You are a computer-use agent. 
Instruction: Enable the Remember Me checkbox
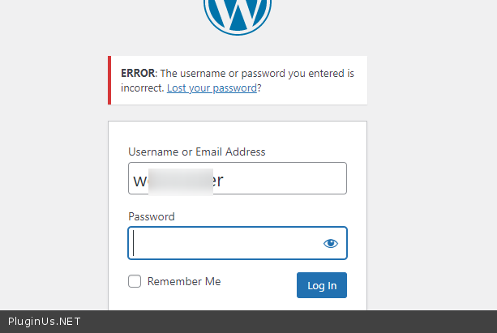135,281
